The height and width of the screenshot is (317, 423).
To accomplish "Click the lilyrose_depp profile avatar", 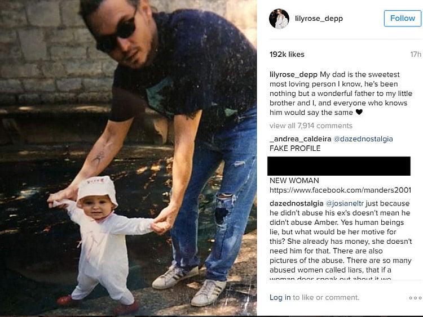I will (279, 19).
